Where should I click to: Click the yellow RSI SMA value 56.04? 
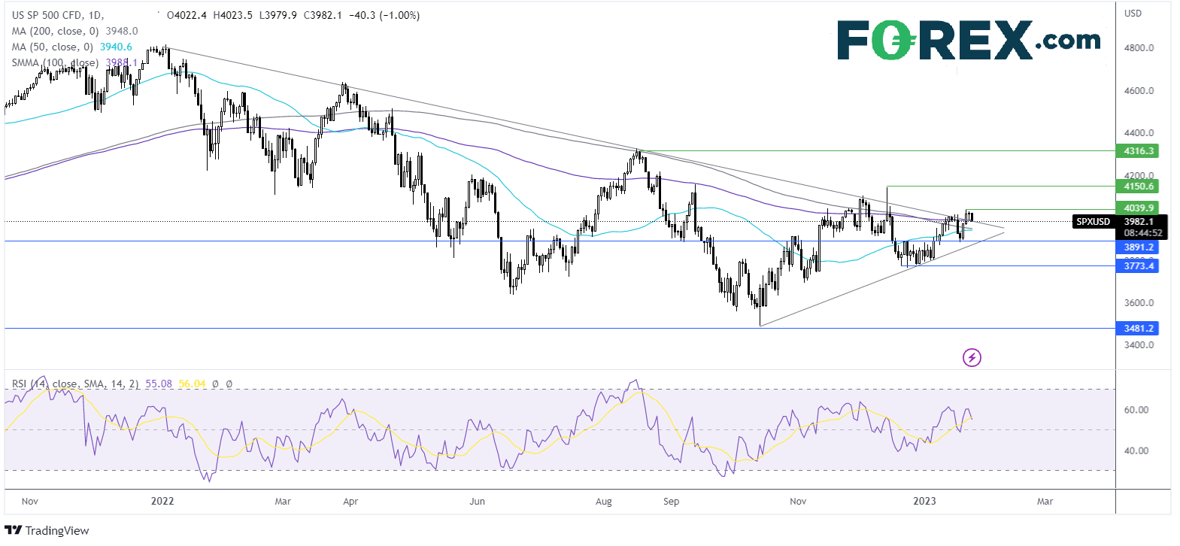coord(192,384)
